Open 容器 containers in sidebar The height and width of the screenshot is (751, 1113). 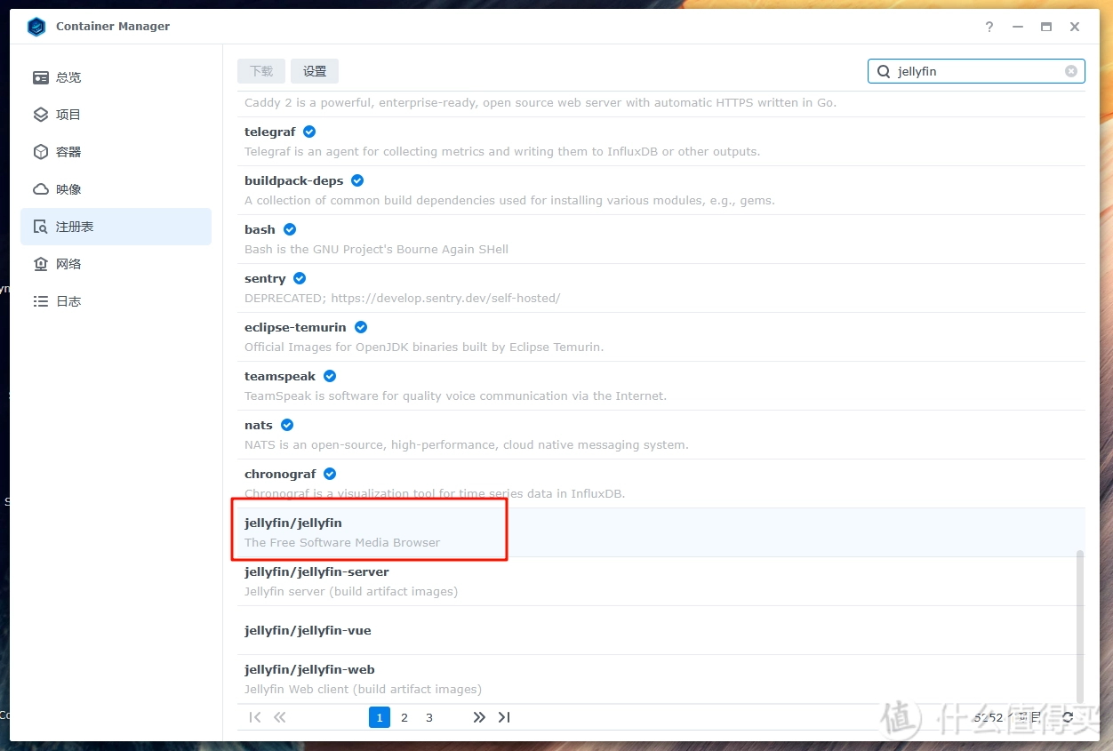pyautogui.click(x=116, y=152)
